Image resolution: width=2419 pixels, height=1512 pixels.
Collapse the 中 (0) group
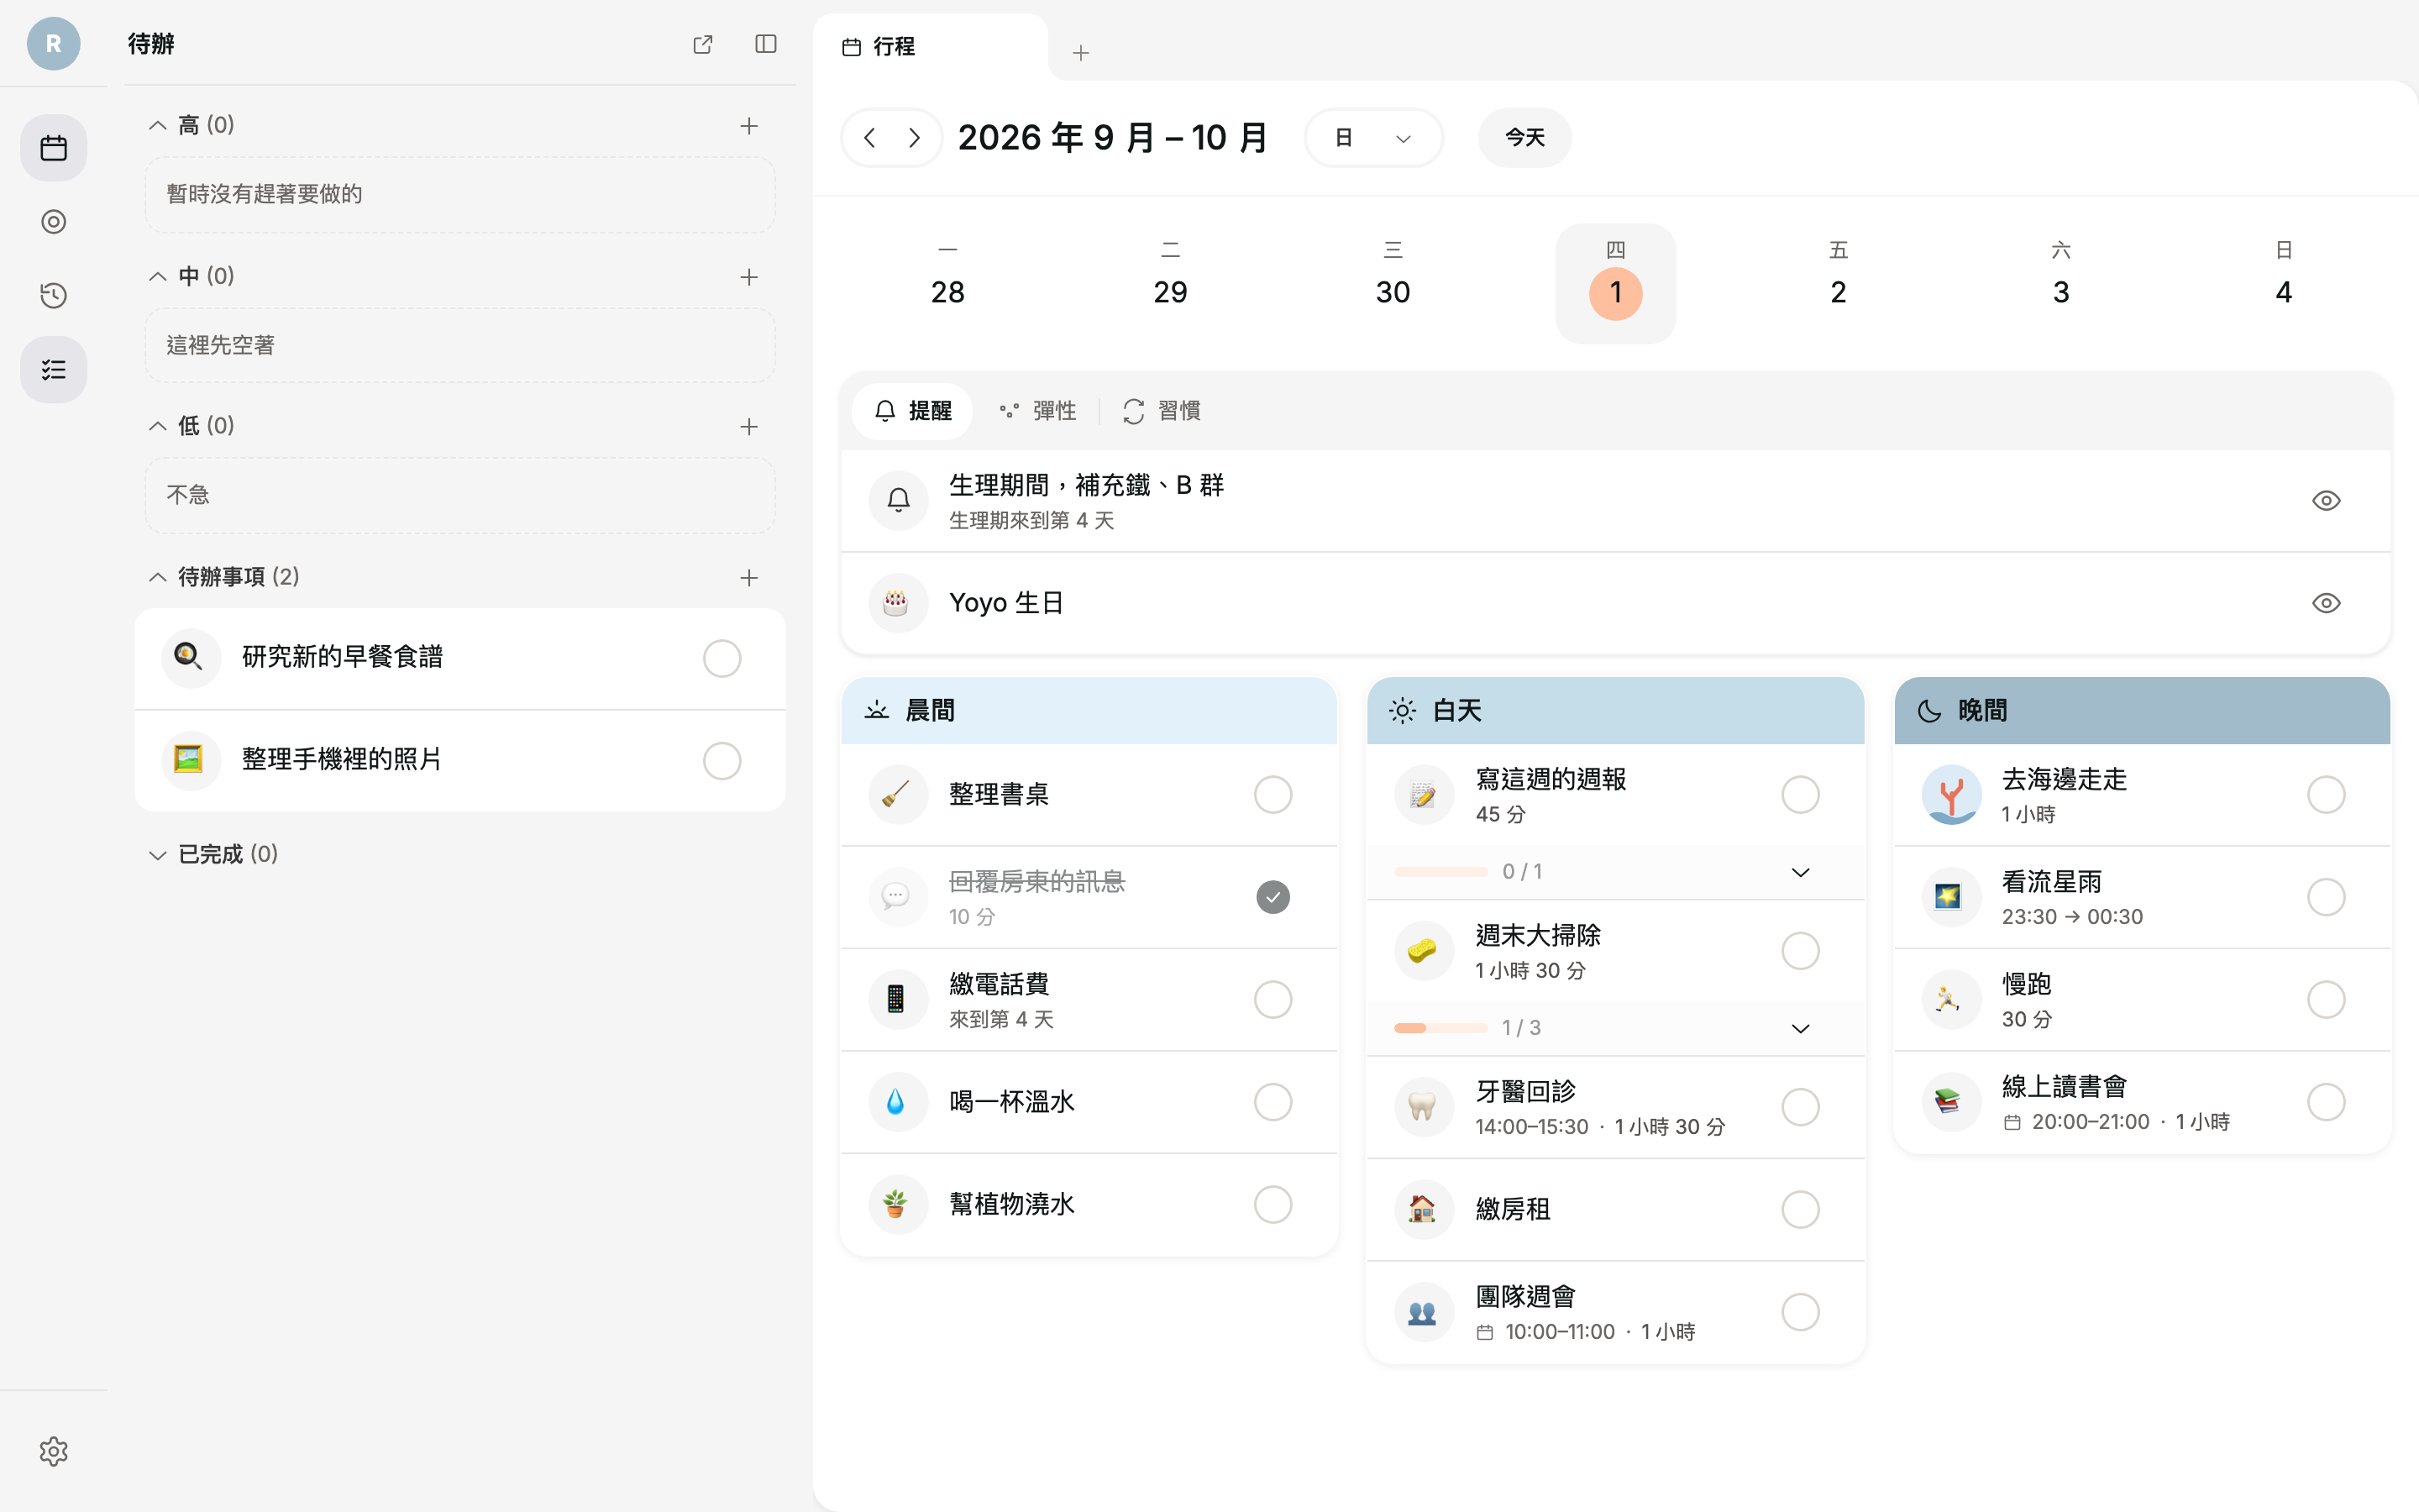click(157, 277)
